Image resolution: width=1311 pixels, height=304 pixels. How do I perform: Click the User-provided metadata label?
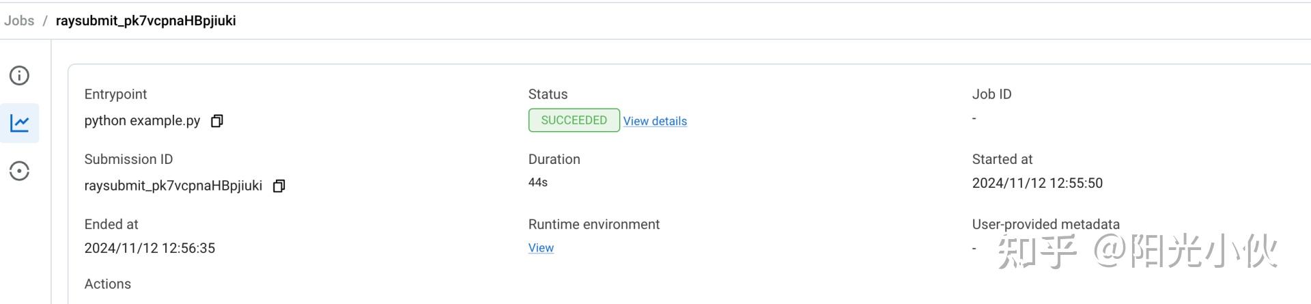coord(1045,224)
